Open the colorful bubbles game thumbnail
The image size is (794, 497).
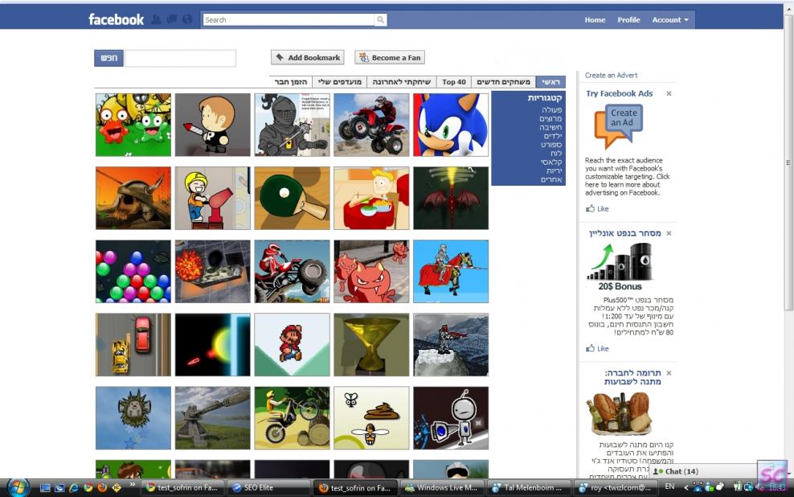(x=133, y=272)
